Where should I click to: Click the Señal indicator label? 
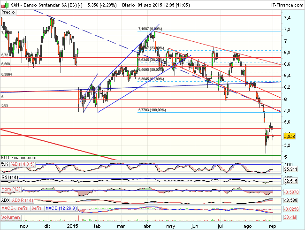(x=37, y=208)
